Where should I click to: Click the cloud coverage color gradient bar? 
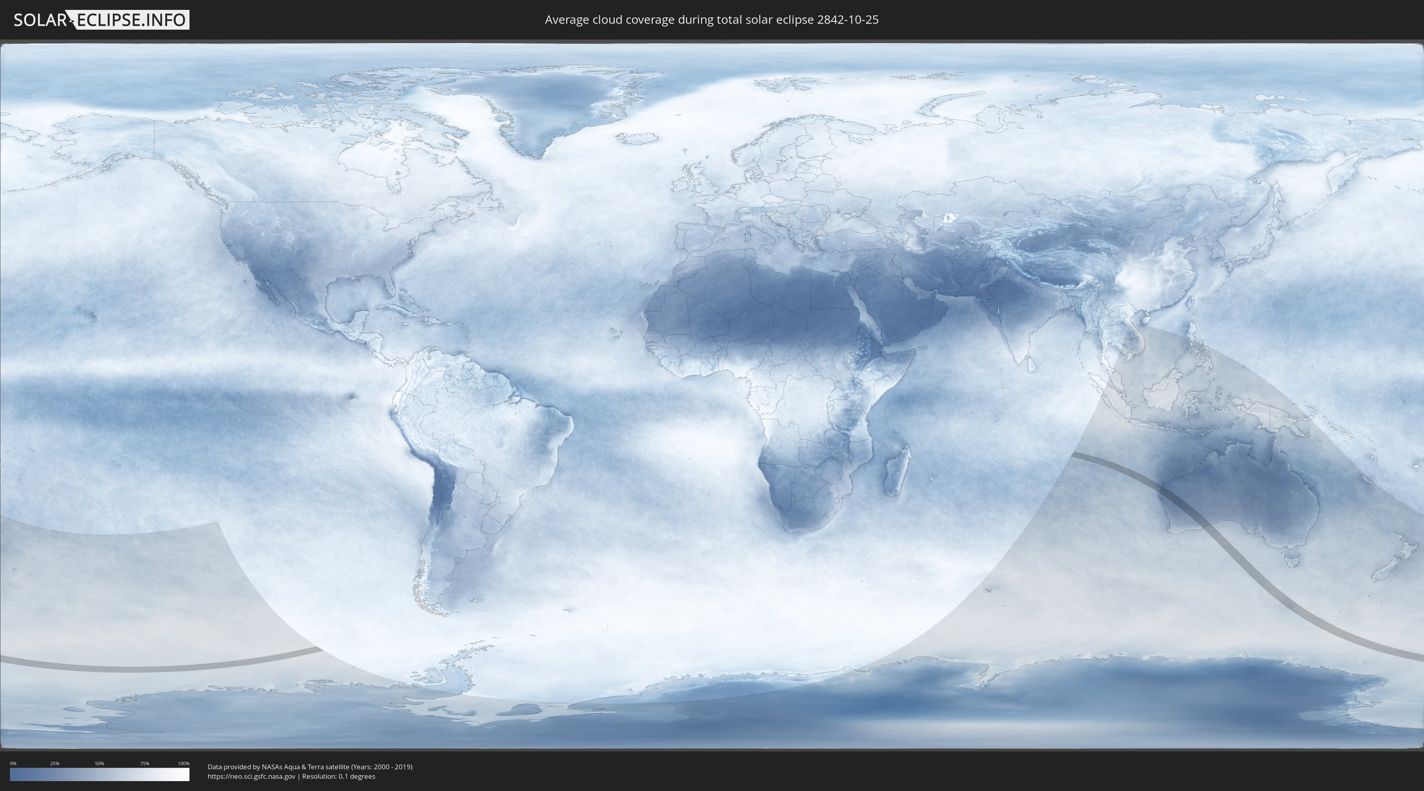pos(100,774)
